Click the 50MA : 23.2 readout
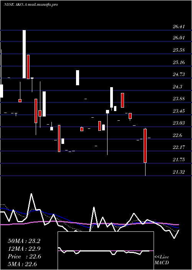The width and height of the screenshot is (192, 270). pyautogui.click(x=24, y=241)
